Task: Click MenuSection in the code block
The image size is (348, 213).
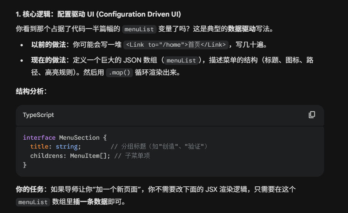Action: pos(79,137)
